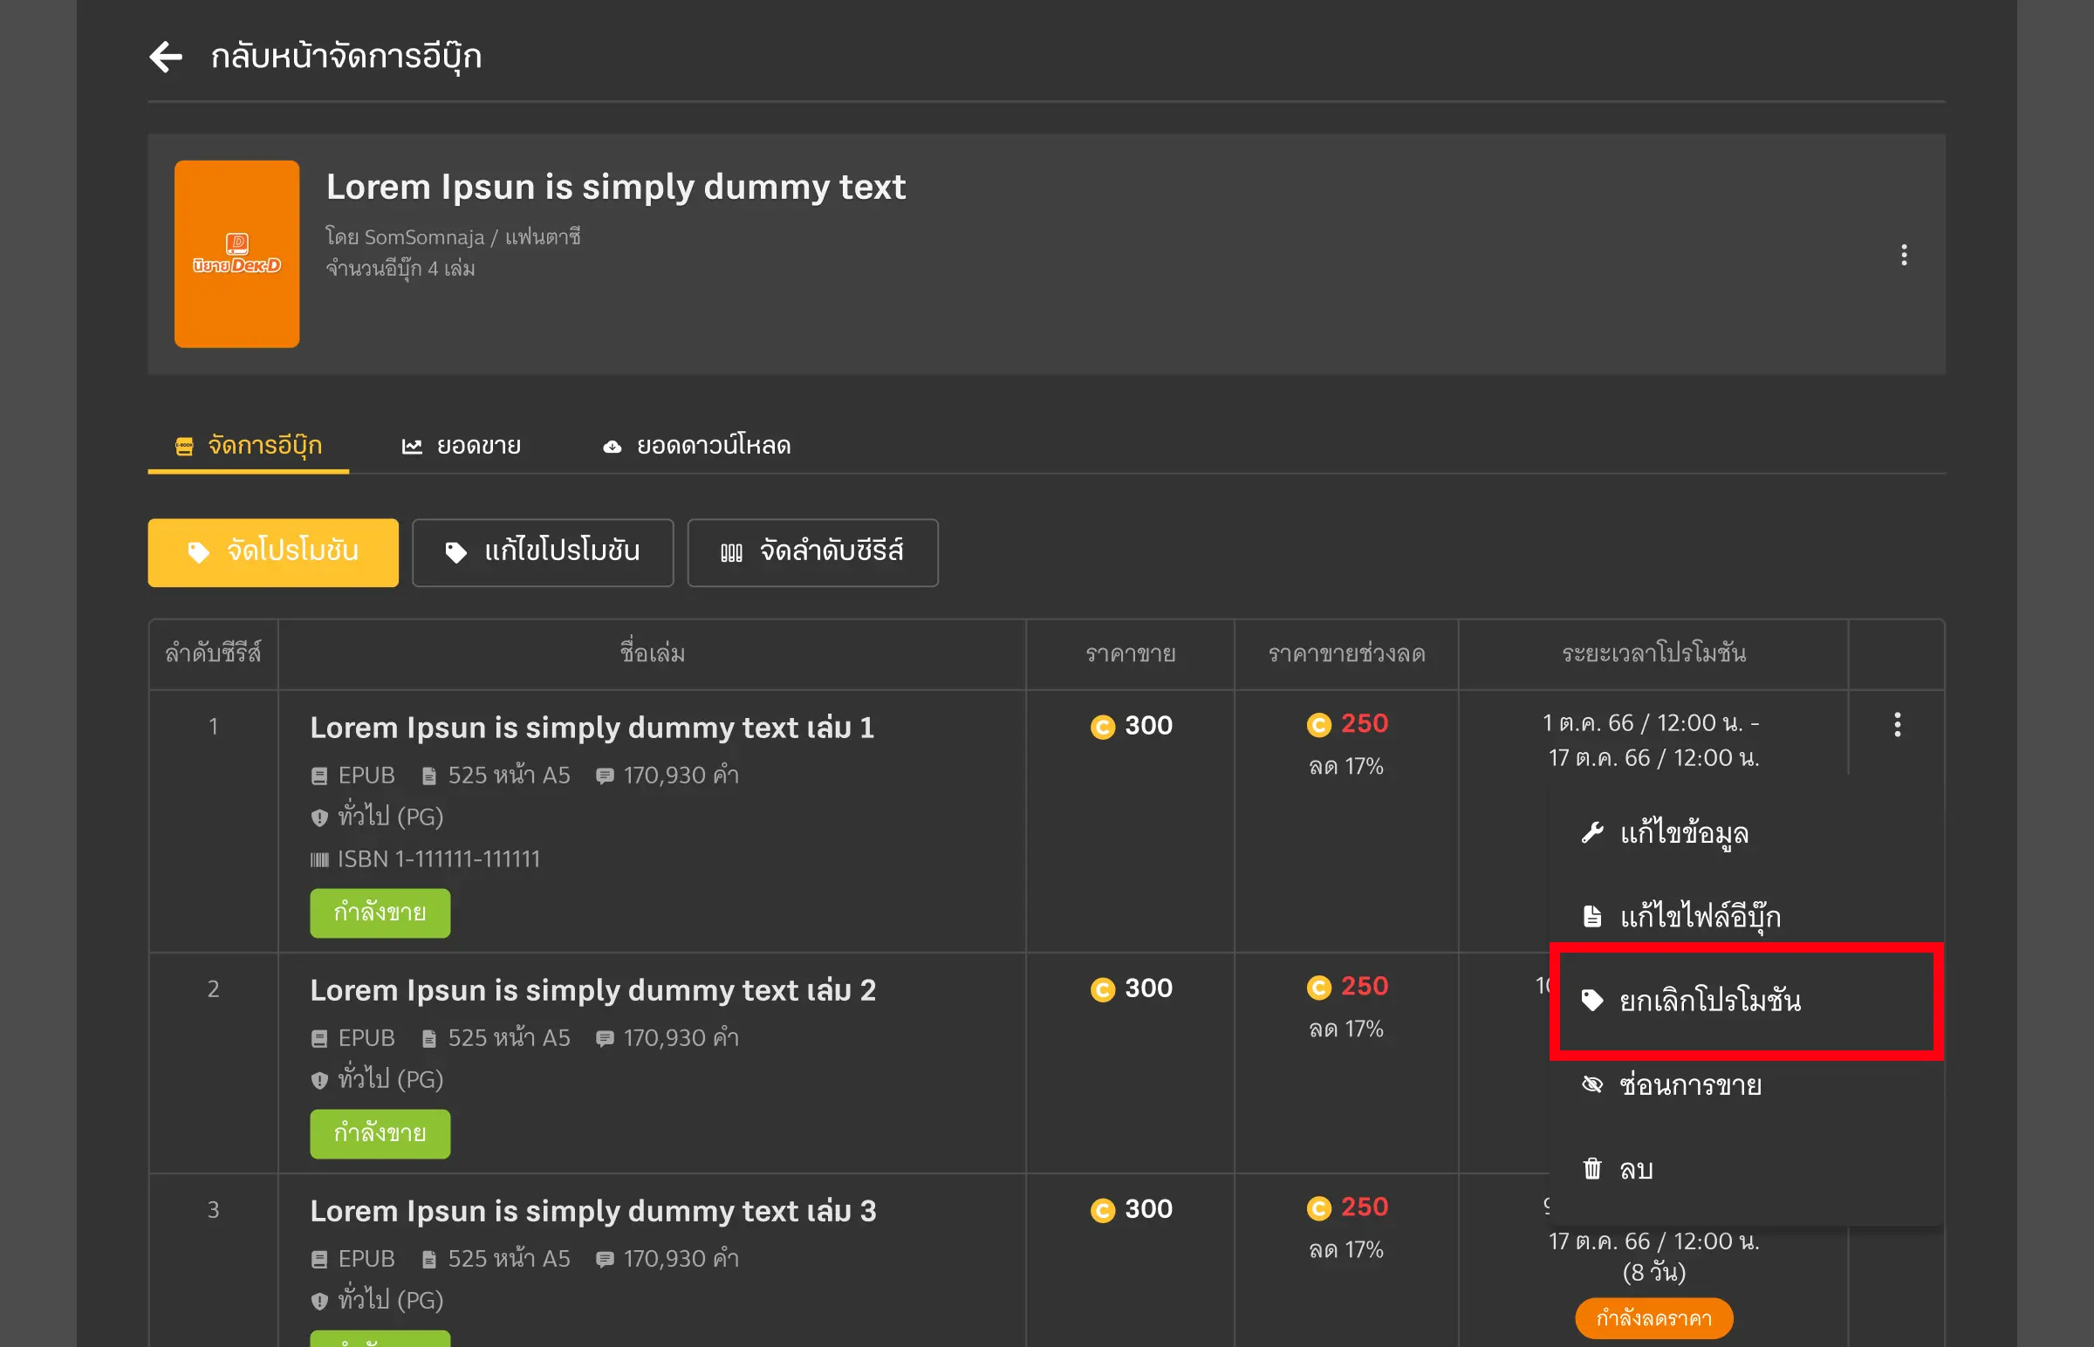This screenshot has height=1347, width=2094.
Task: Click the EPUB book icon in เล่ม 2
Action: coord(319,1038)
